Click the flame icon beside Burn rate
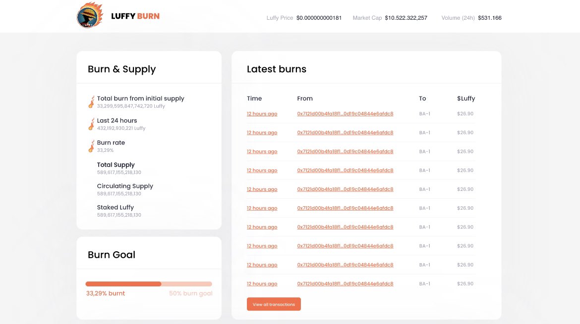Image resolution: width=580 pixels, height=324 pixels. pos(91,146)
